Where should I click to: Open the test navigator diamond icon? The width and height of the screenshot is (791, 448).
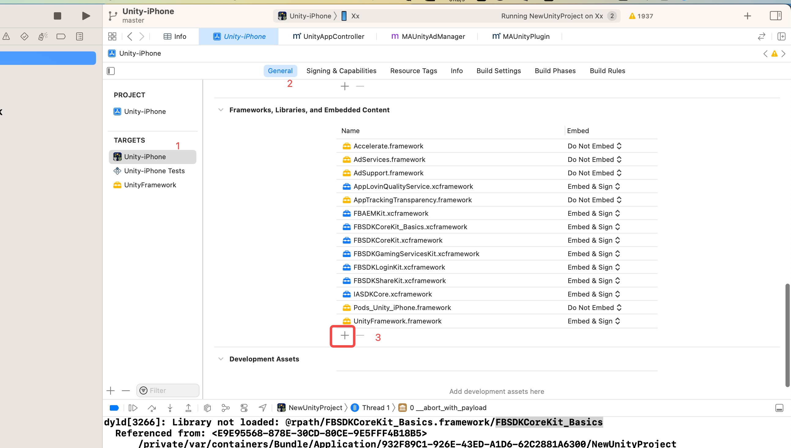point(24,36)
